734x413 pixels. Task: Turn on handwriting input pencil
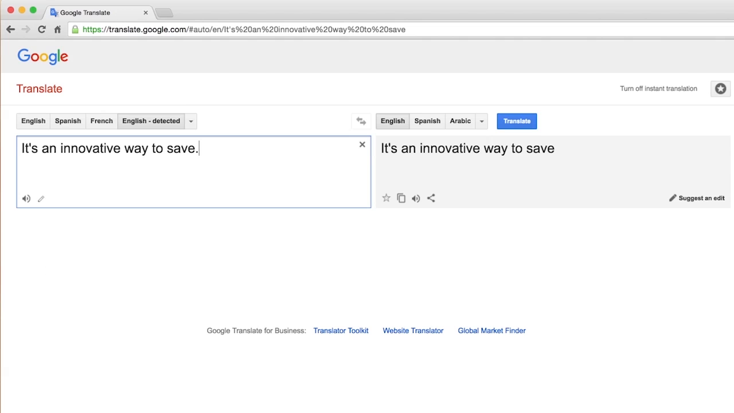(41, 199)
